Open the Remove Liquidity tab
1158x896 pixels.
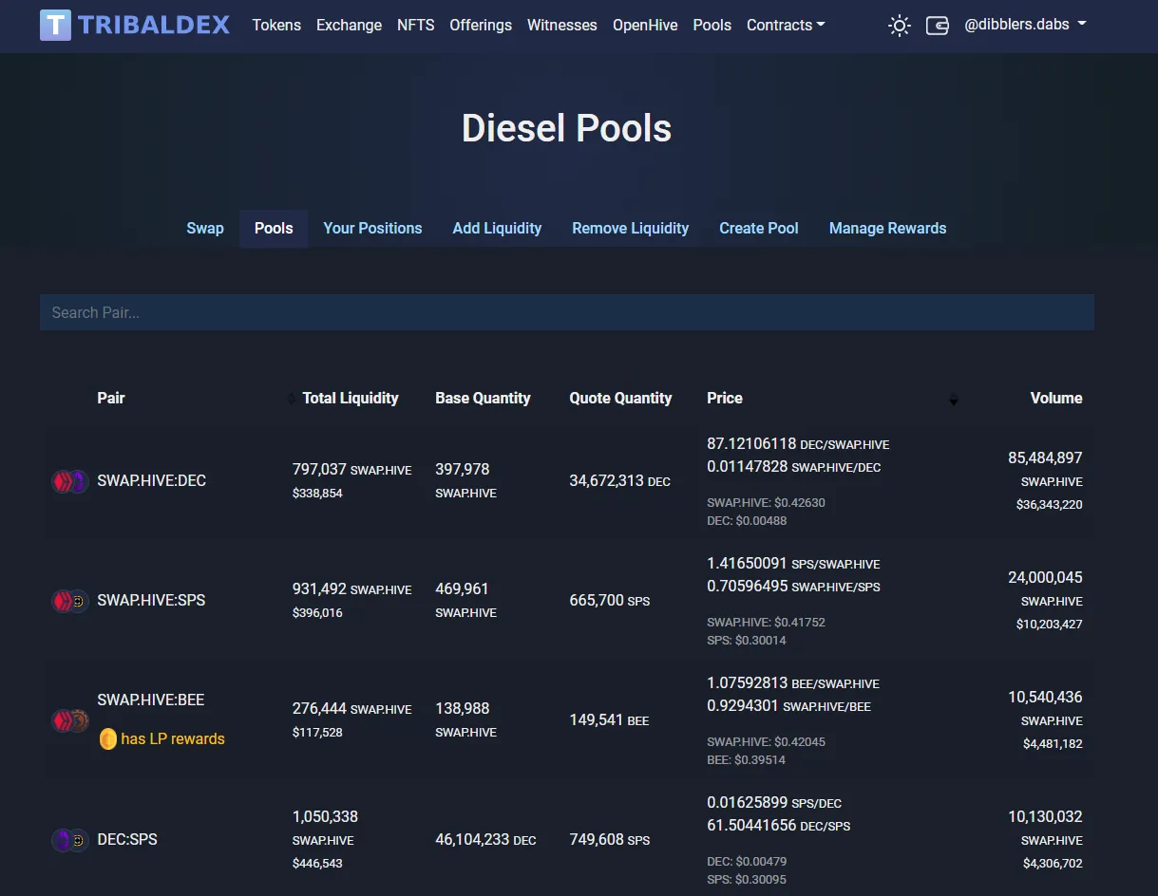[x=631, y=228]
